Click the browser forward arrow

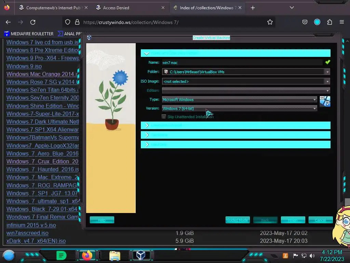click(21, 22)
